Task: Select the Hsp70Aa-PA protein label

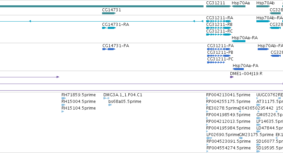Action: pos(246,66)
